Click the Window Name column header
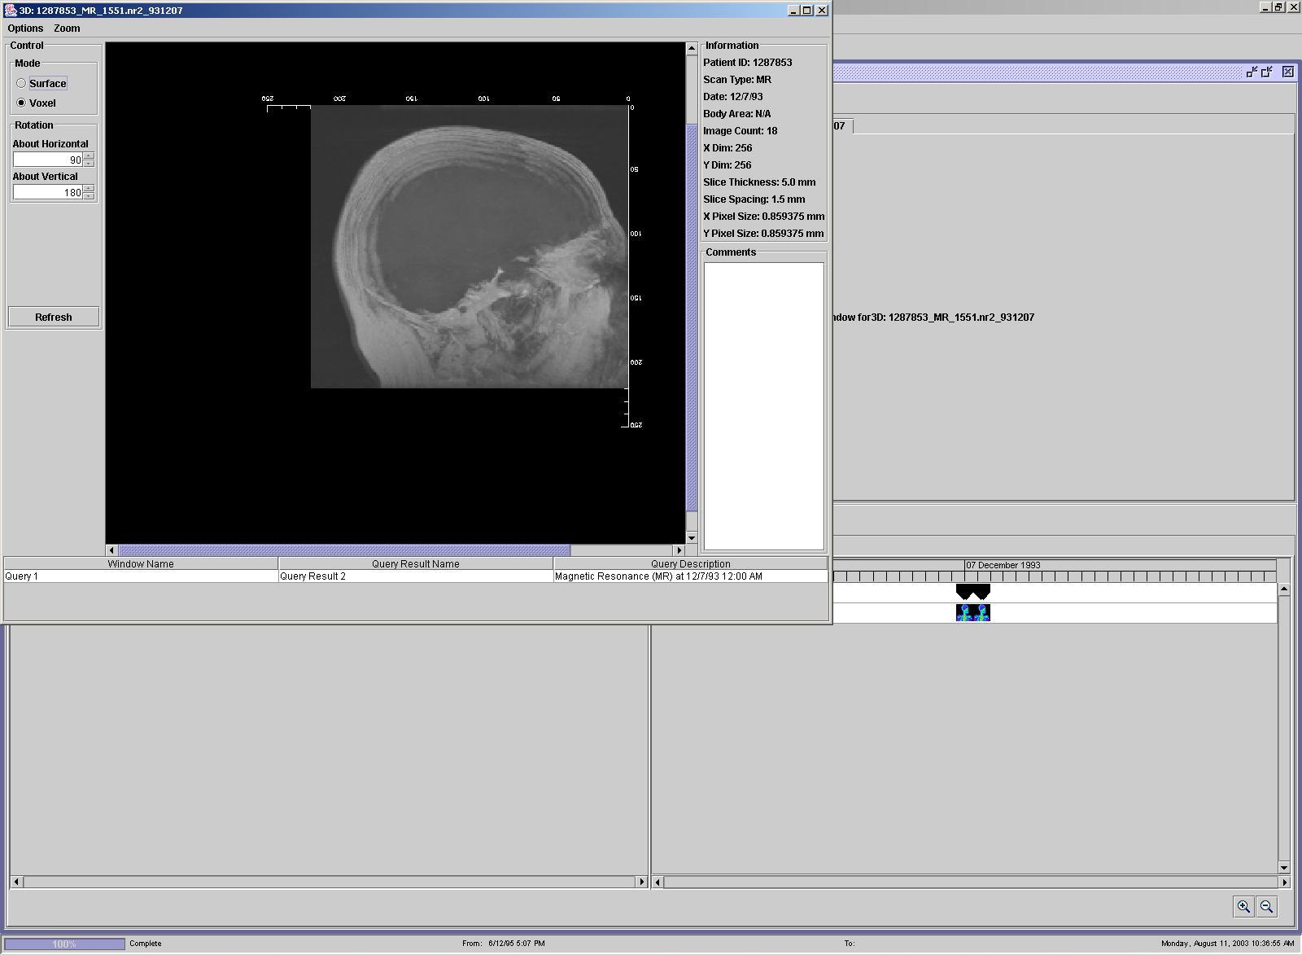Image resolution: width=1302 pixels, height=955 pixels. 141,563
